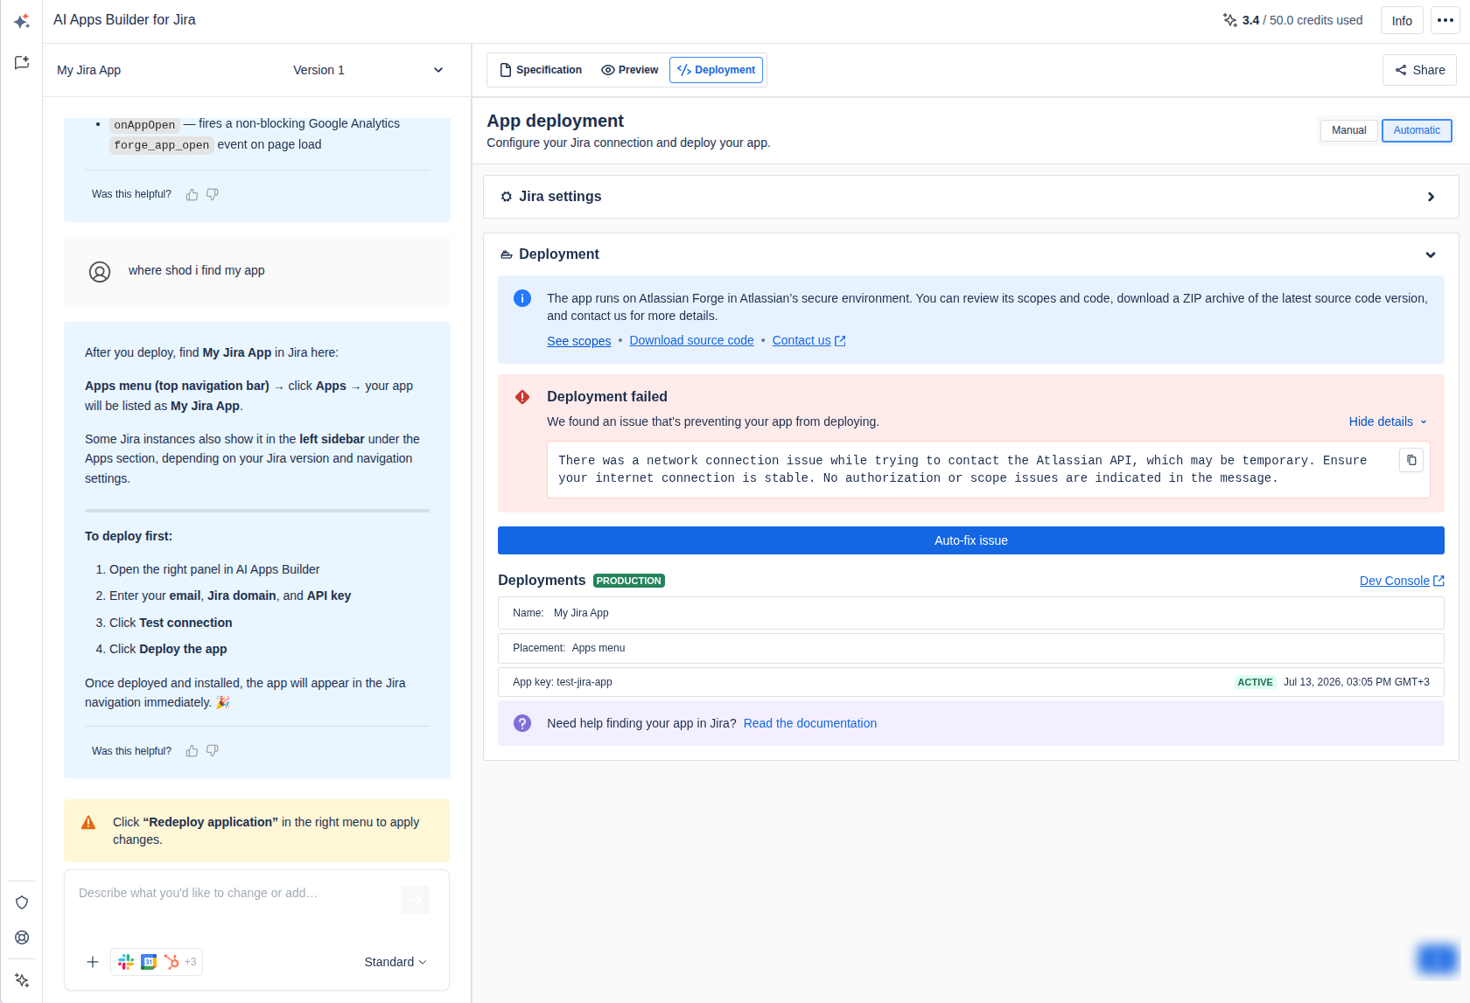This screenshot has height=1003, width=1470.
Task: Click the plus attachment icon in chat input
Action: 93,962
